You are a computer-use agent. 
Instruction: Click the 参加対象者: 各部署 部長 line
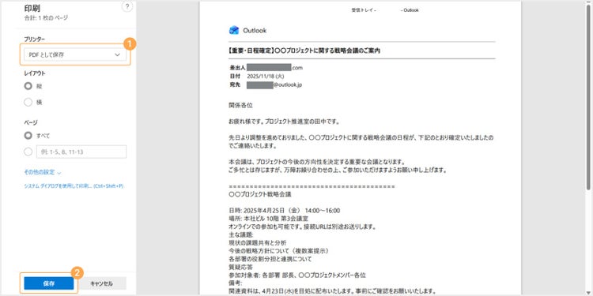(297, 275)
